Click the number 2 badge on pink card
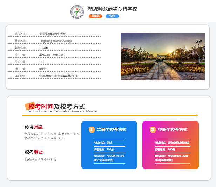Viewport: 216px width, 187px height. 153,130
